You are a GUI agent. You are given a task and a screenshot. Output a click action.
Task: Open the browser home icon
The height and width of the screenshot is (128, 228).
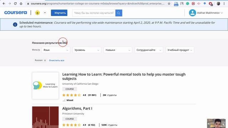coord(21,4)
